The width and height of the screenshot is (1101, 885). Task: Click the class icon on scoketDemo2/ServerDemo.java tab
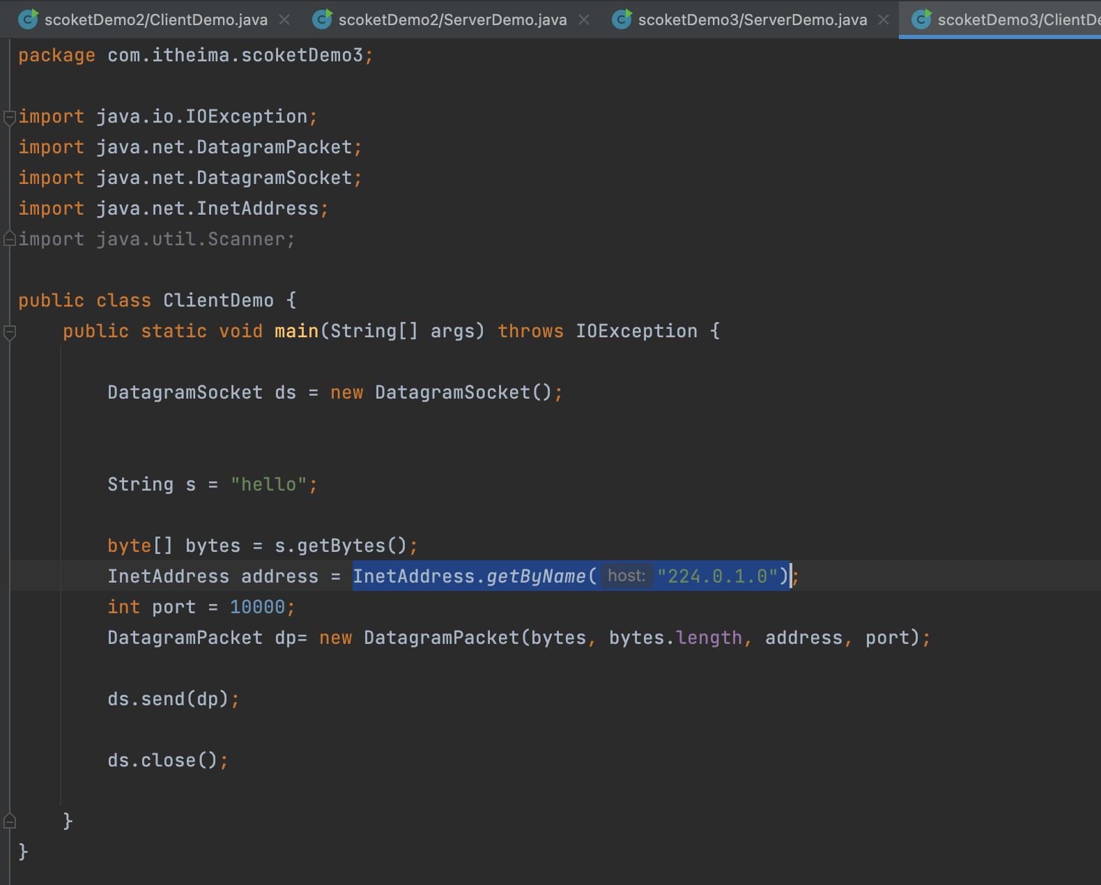point(322,19)
